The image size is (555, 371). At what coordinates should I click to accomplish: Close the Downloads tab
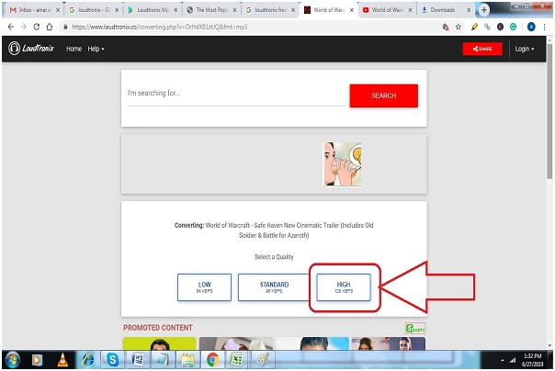(469, 10)
